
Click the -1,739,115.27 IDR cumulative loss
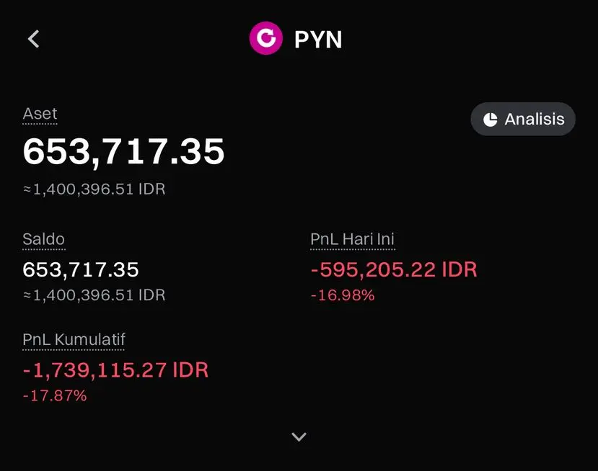115,370
